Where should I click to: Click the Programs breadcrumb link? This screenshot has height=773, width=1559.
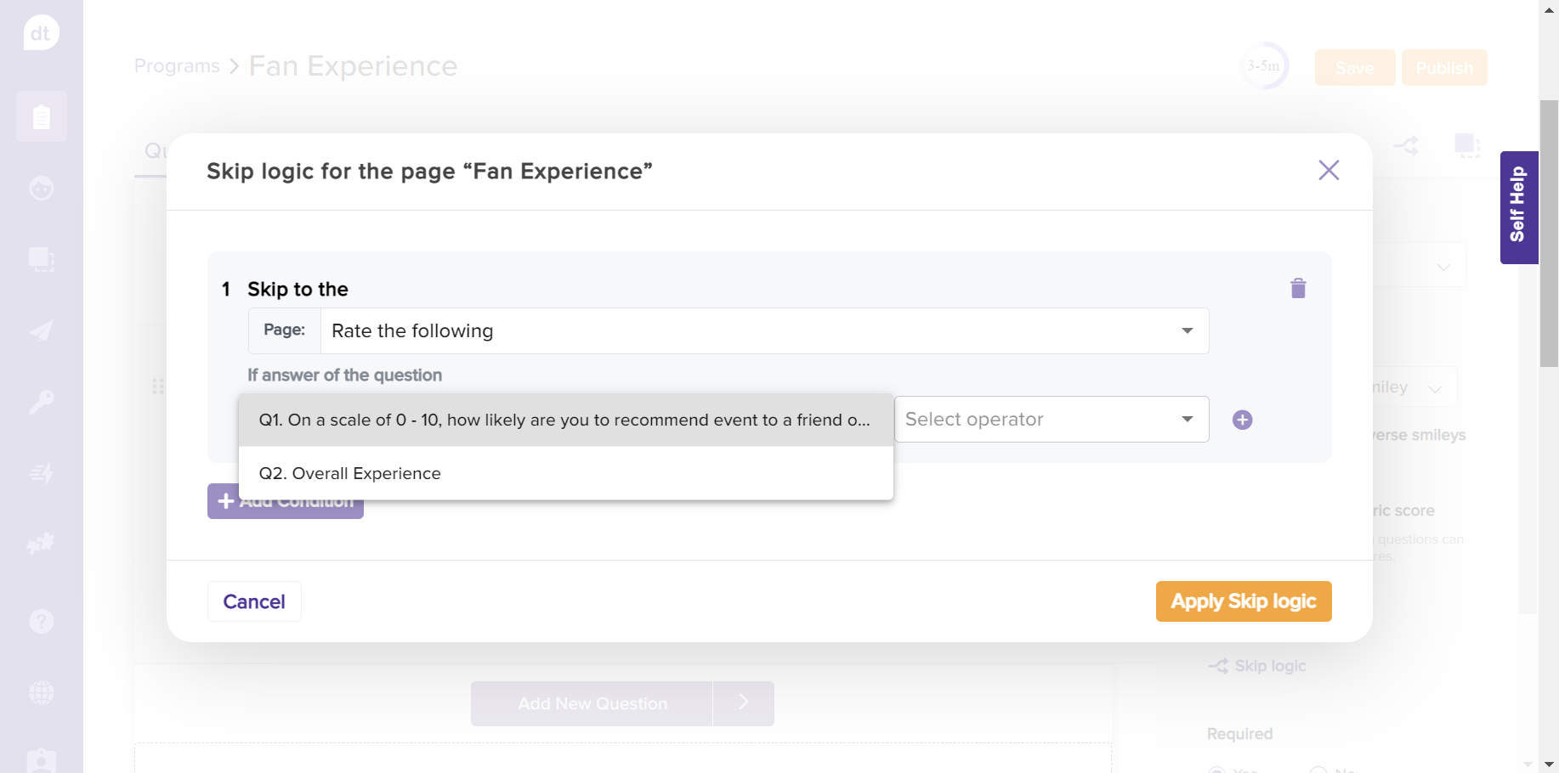(x=177, y=66)
